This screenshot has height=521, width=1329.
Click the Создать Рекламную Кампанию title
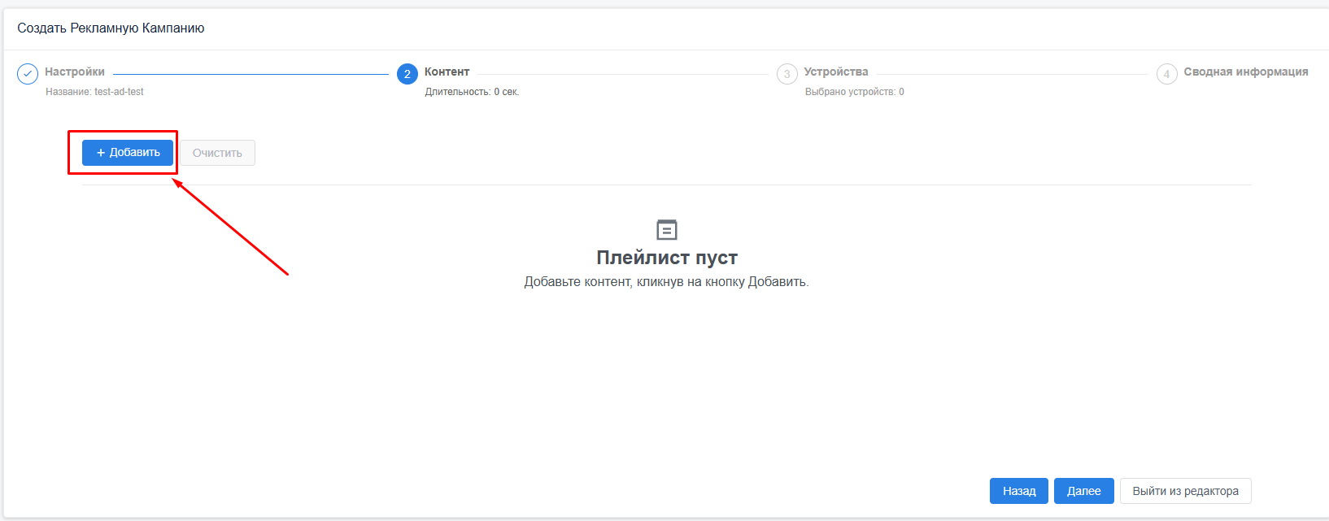tap(111, 28)
